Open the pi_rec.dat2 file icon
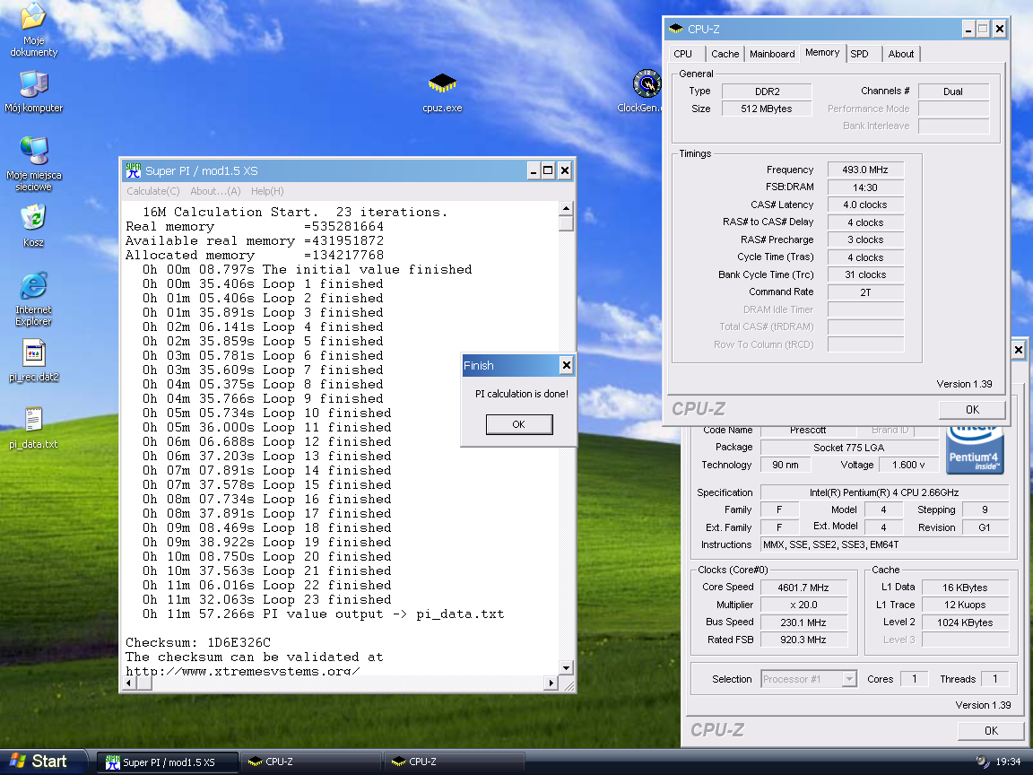The width and height of the screenshot is (1033, 775). point(33,353)
